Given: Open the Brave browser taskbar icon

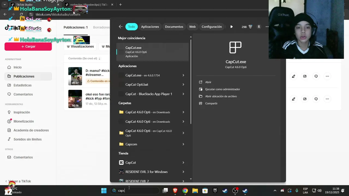Looking at the screenshot, I should click(175, 191).
